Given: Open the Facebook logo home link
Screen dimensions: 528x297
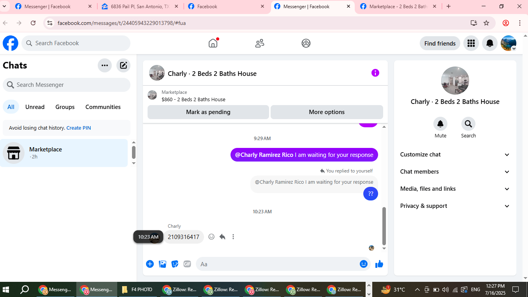Looking at the screenshot, I should [11, 43].
